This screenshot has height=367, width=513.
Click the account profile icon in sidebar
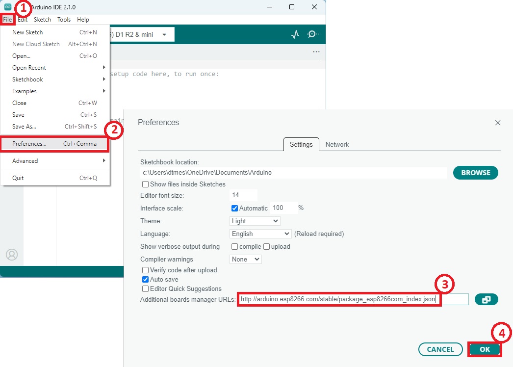pos(12,255)
